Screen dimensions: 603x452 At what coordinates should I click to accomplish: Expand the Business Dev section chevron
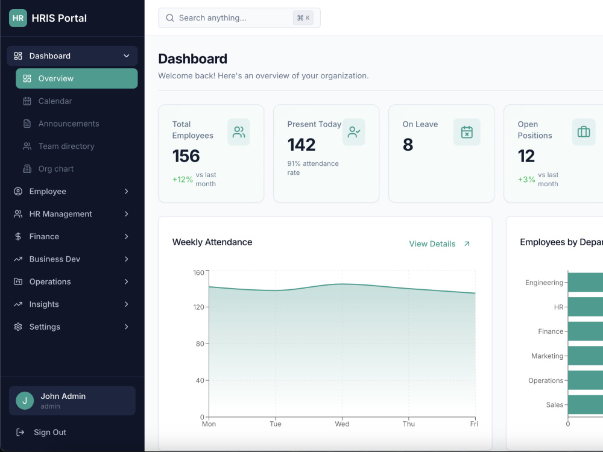[x=126, y=259]
